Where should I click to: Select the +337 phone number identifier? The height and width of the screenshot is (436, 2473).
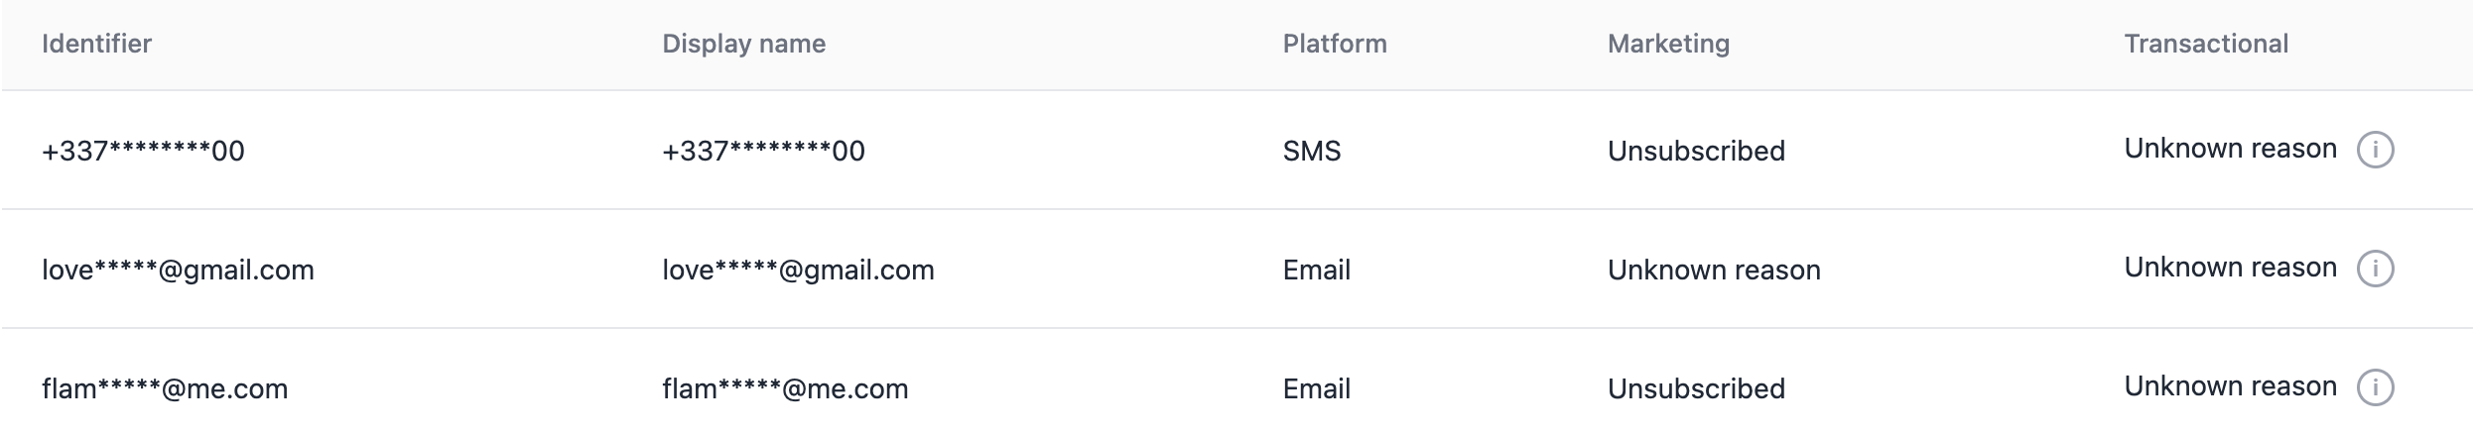(x=143, y=151)
